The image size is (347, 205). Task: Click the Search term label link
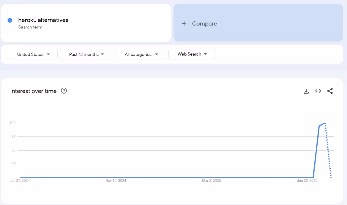point(30,27)
